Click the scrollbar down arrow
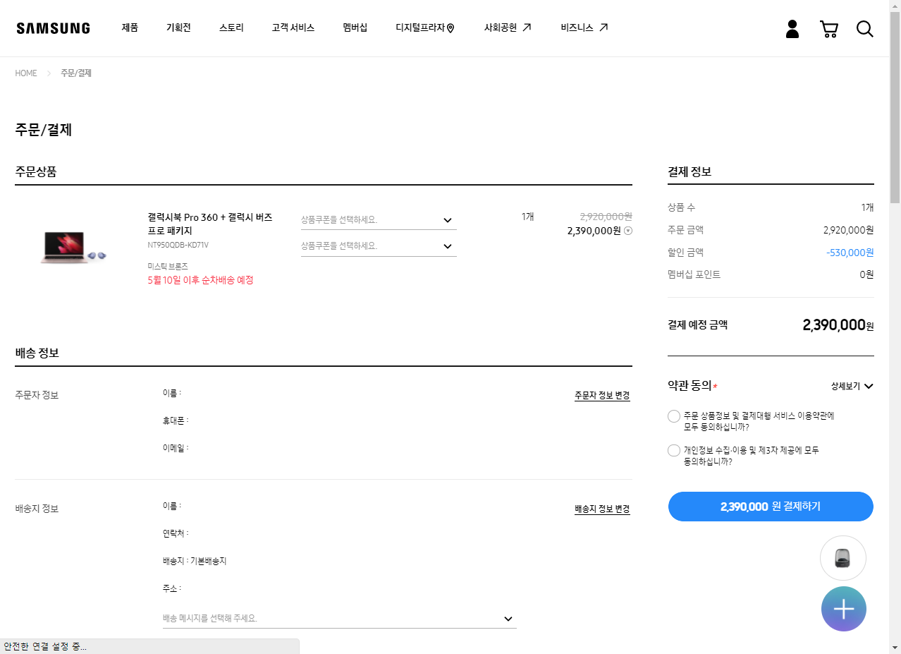The image size is (901, 654). (895, 648)
